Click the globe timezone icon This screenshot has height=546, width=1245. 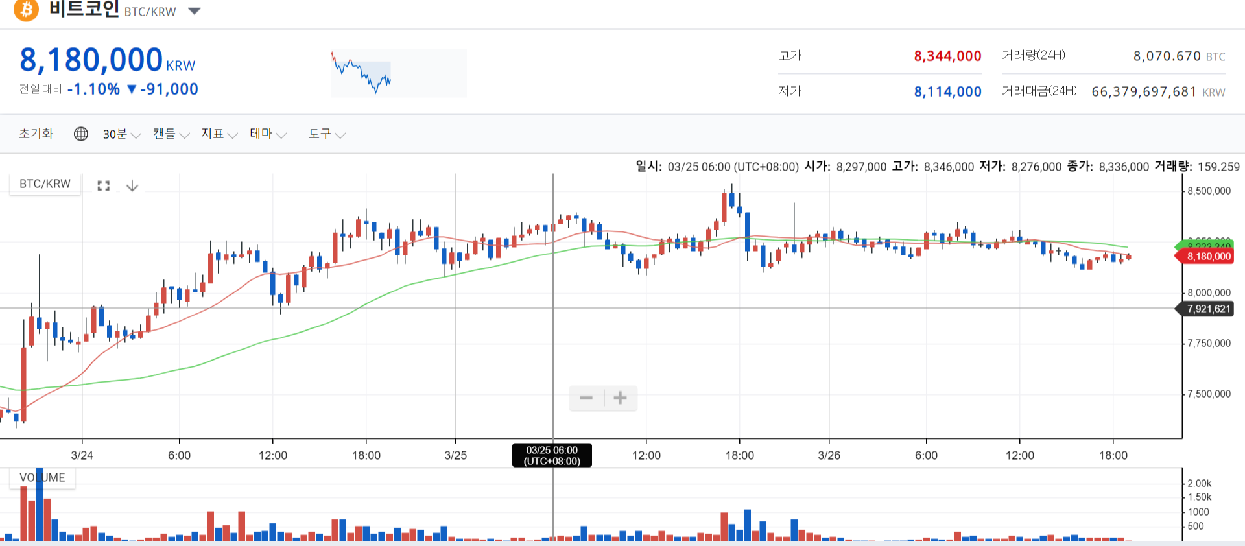(x=81, y=134)
